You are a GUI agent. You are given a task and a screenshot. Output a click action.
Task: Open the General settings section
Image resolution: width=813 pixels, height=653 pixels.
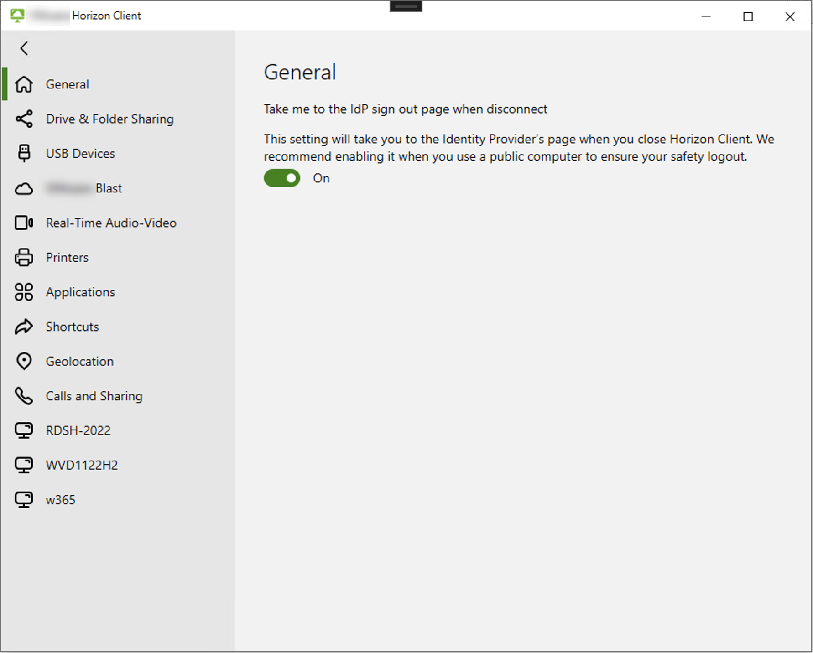point(118,84)
